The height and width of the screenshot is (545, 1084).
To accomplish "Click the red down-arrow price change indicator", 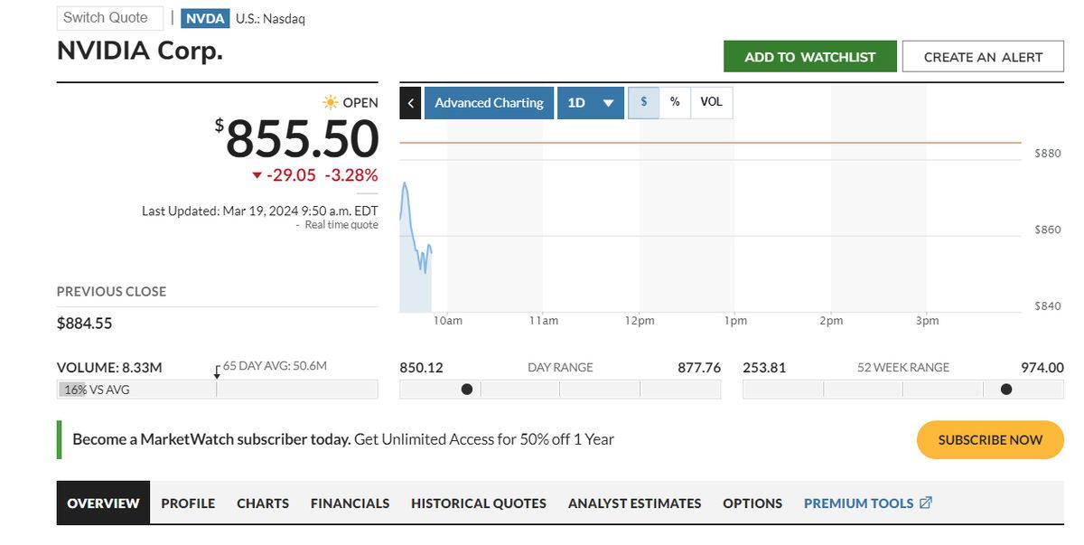I will tap(257, 175).
